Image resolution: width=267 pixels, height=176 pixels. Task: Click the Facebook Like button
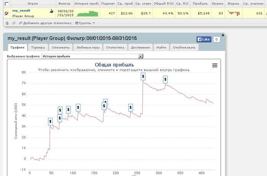tap(204, 40)
